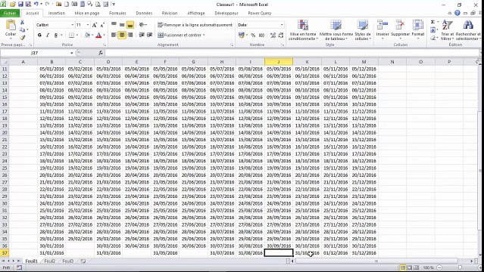Click the Save icon in quick access toolbar
Screen dimensions: 484x272
tap(20, 5)
